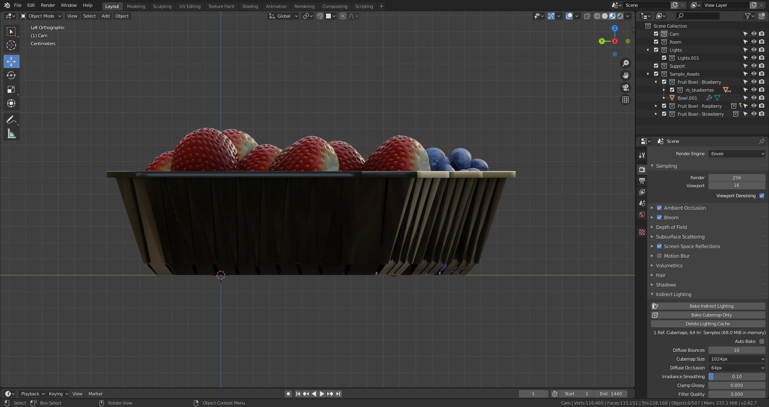
Task: Toggle camera view in viewport
Action: click(x=626, y=88)
